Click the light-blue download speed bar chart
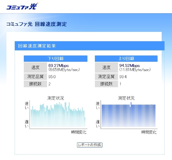The width and height of the screenshot is (172, 160). click(x=58, y=115)
